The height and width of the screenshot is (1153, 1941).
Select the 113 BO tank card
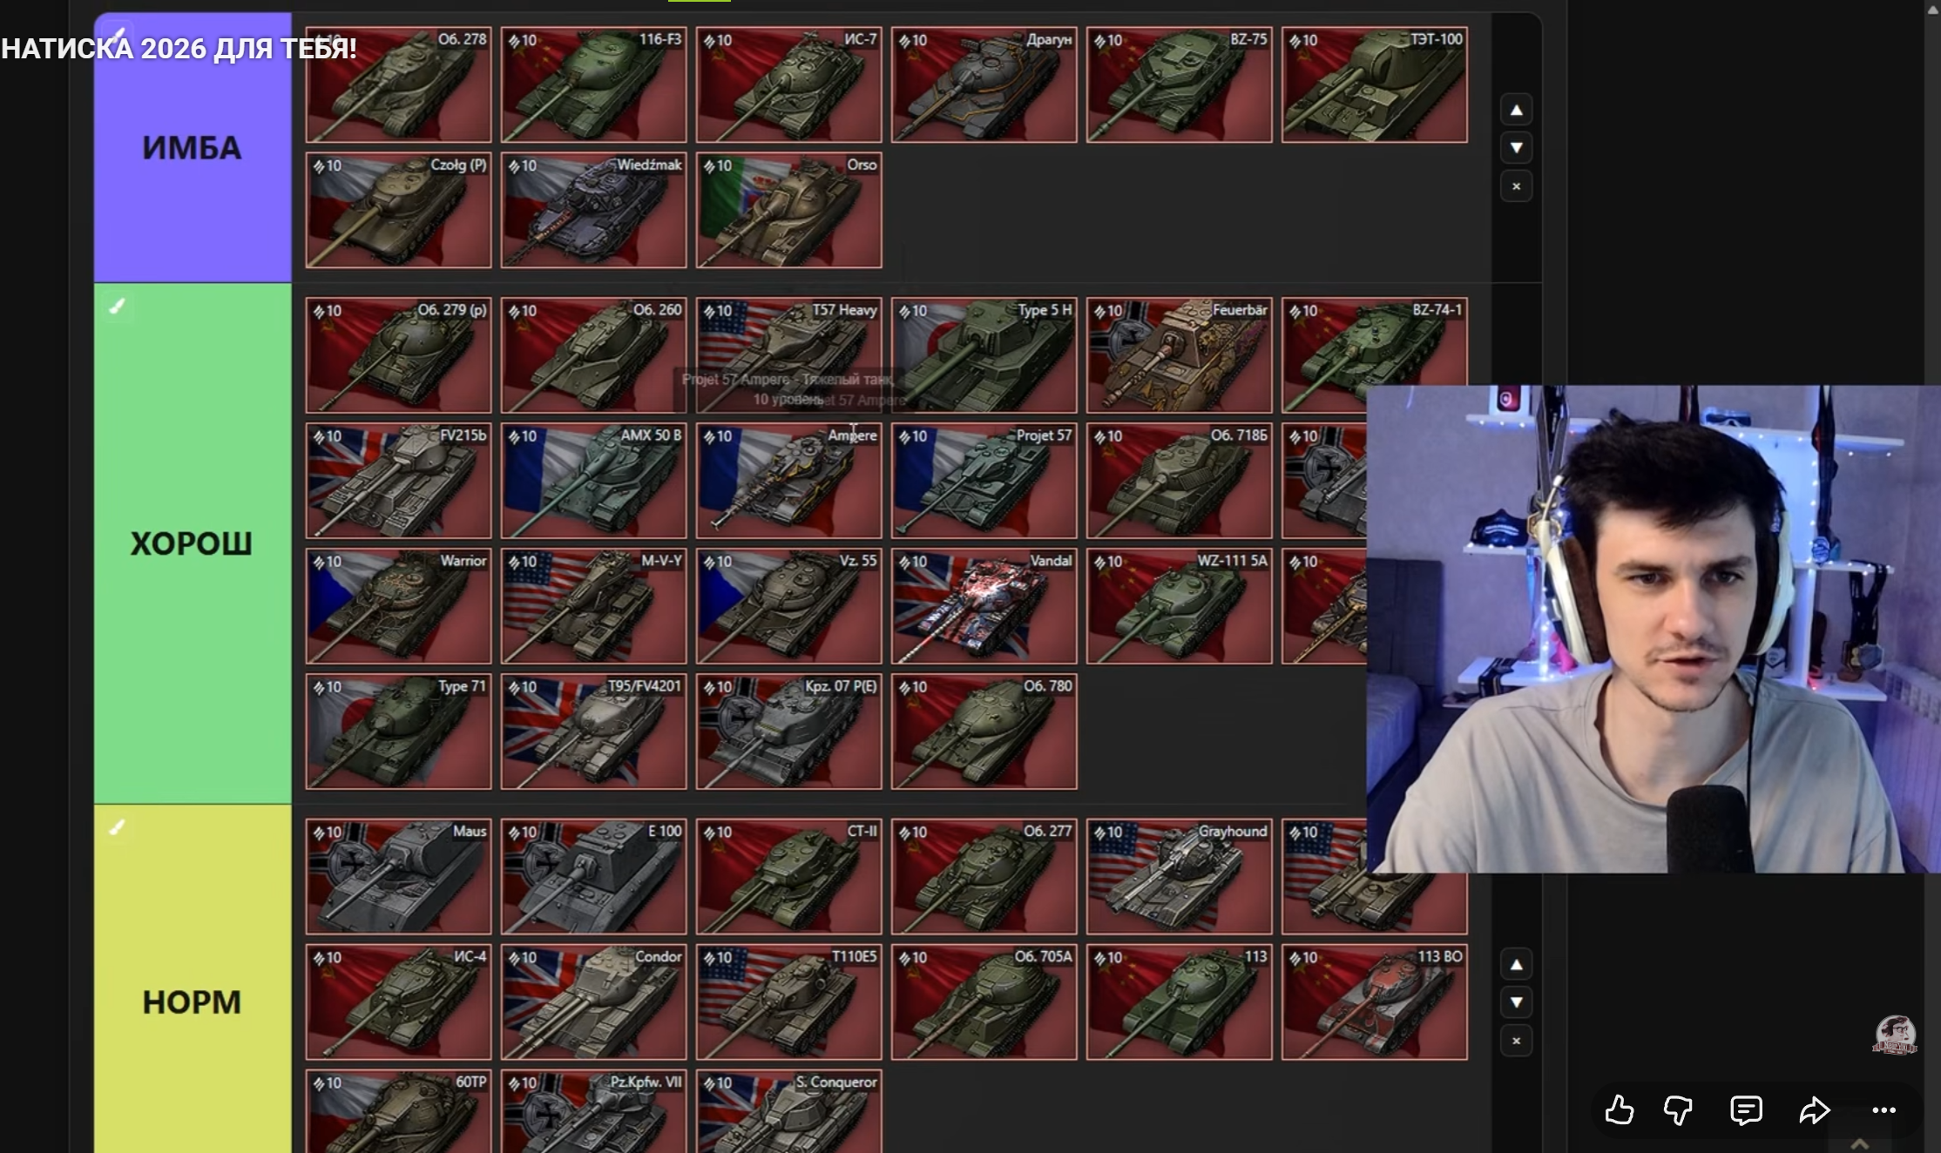tap(1374, 1002)
